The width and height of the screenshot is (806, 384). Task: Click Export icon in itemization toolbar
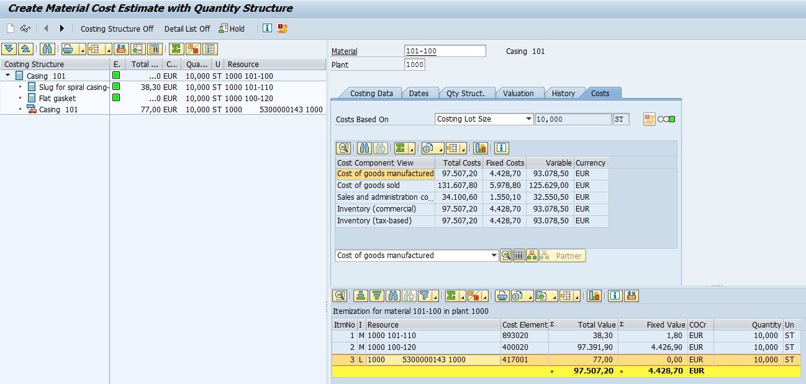coord(541,296)
